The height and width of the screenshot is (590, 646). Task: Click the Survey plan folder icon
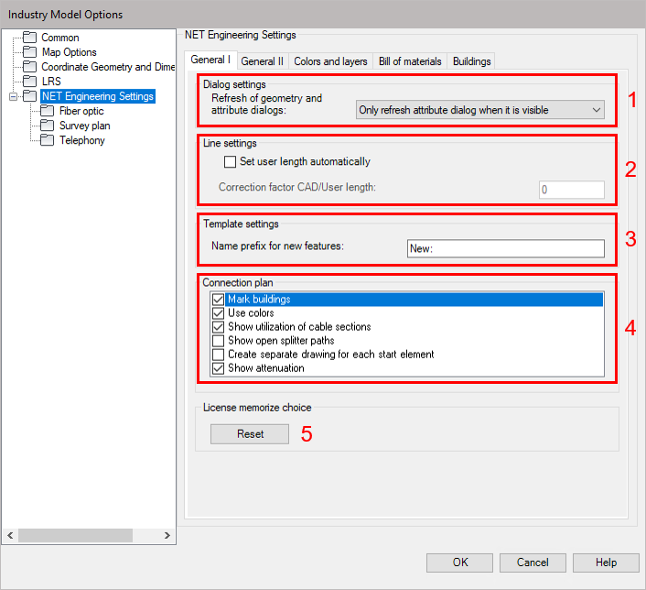click(x=47, y=126)
